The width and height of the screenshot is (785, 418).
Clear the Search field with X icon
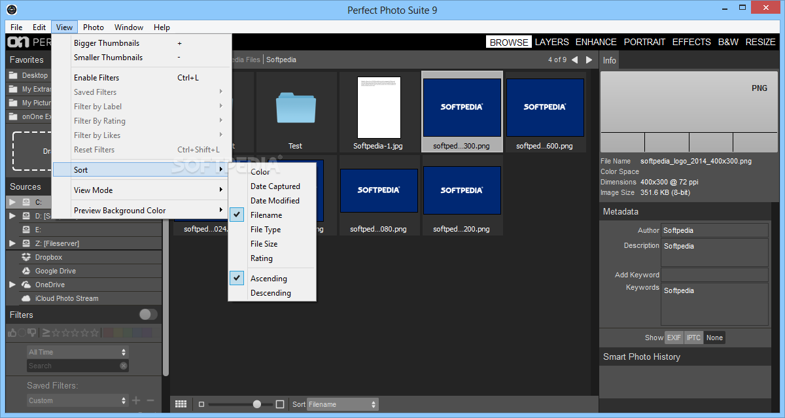pos(124,366)
